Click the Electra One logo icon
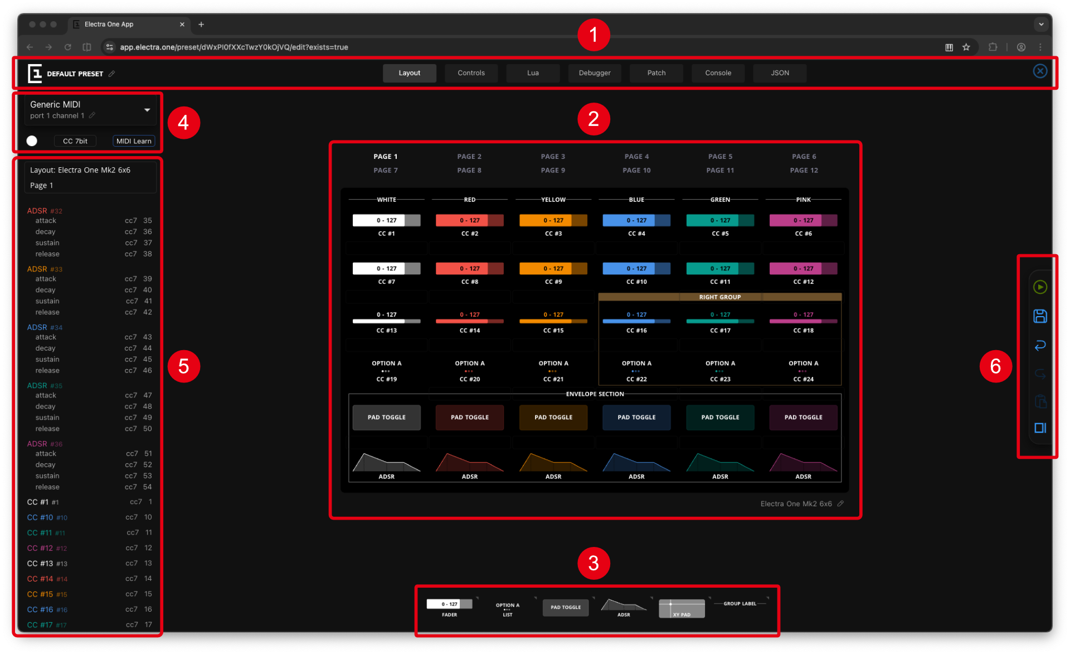 (35, 73)
